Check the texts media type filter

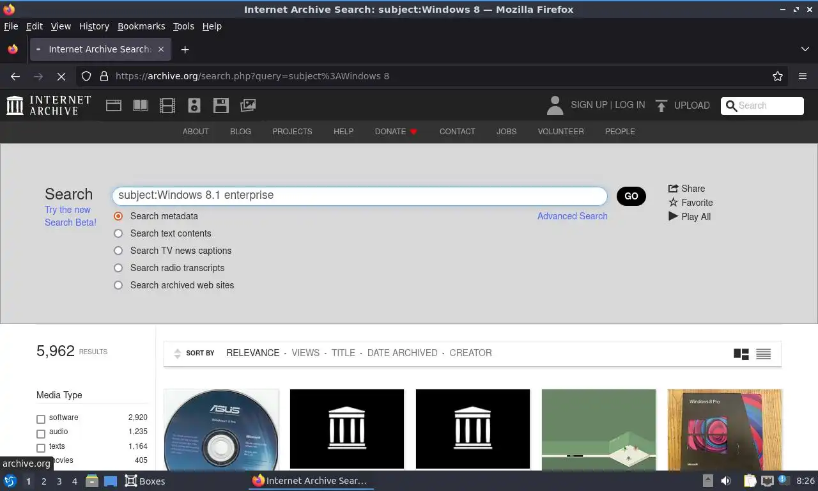click(x=41, y=448)
